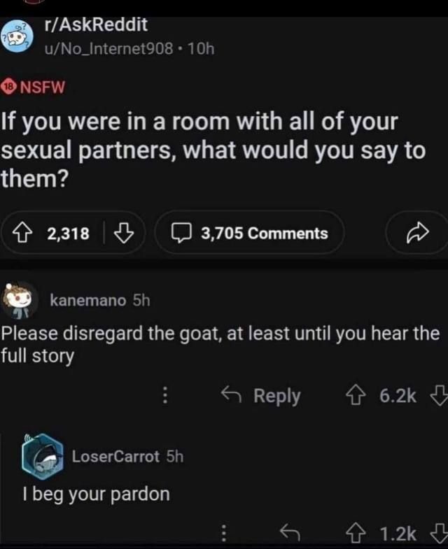Open kanemano's avatar profile picture
The width and height of the screenshot is (448, 549).
tap(20, 301)
